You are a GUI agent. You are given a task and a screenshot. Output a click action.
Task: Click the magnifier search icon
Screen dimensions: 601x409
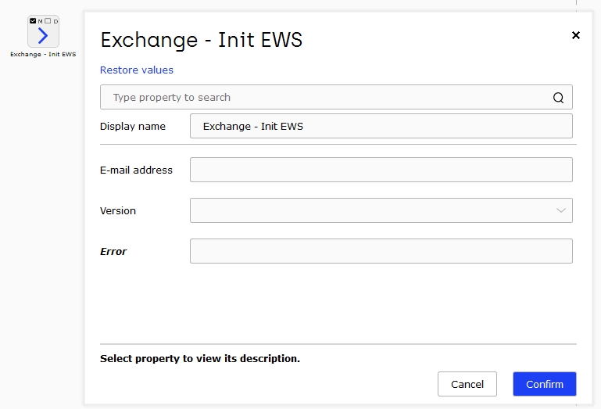pyautogui.click(x=558, y=98)
